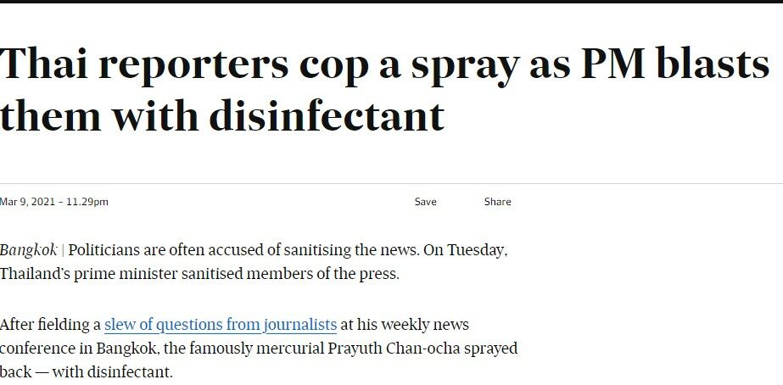Click 'After fielding a' before the blue link
Screen dimensions: 783x385
point(50,325)
